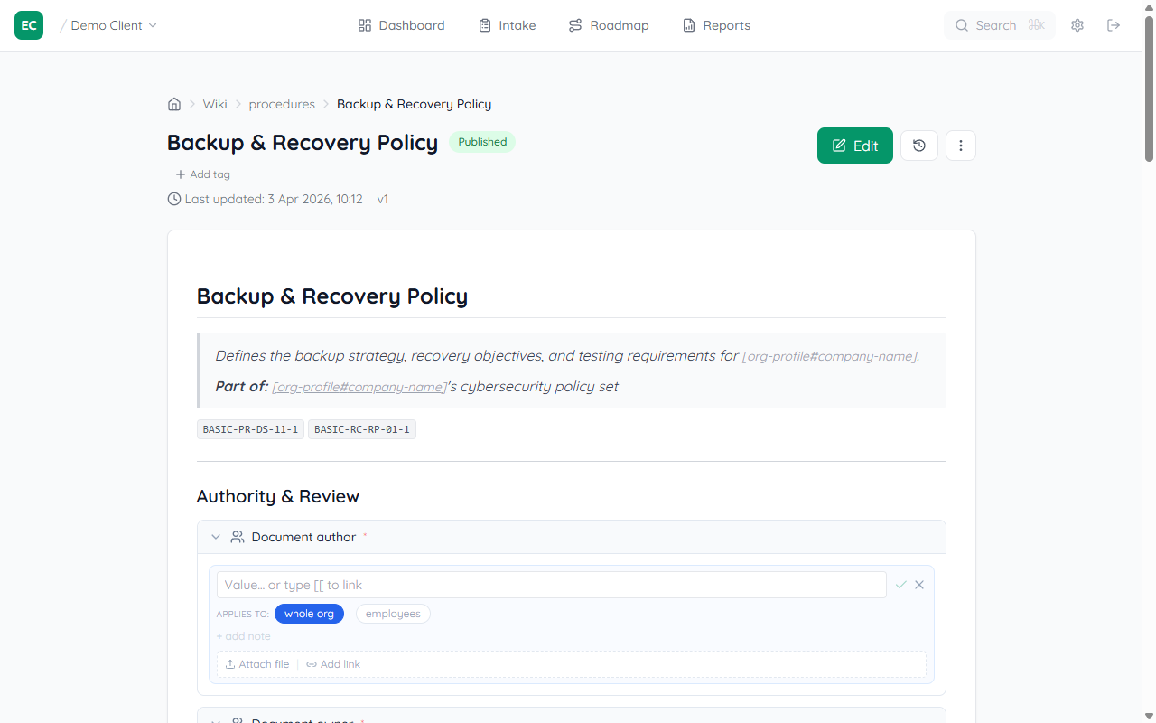Click the magnifier icon in the Search bar
The width and height of the screenshot is (1156, 723).
(x=962, y=25)
